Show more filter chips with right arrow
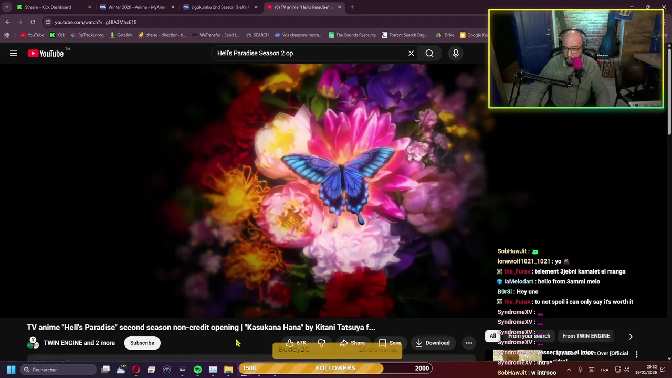672x378 pixels. [x=631, y=337]
